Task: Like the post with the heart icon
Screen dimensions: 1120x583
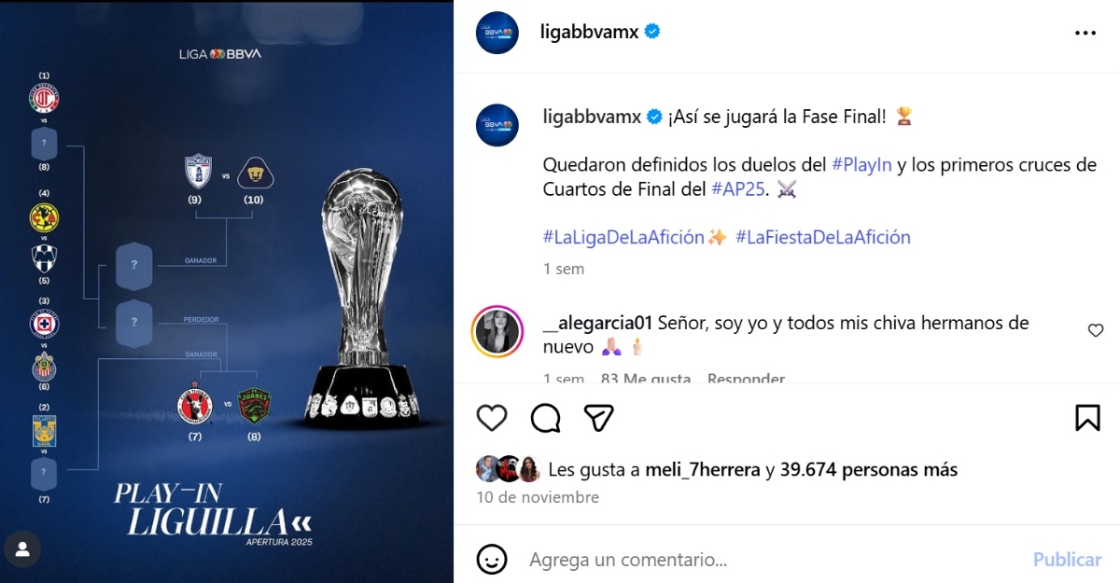Action: pos(492,417)
